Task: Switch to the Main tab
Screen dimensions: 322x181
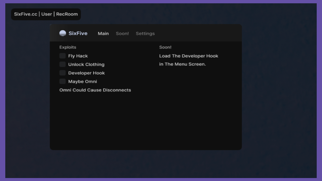Action: [103, 33]
